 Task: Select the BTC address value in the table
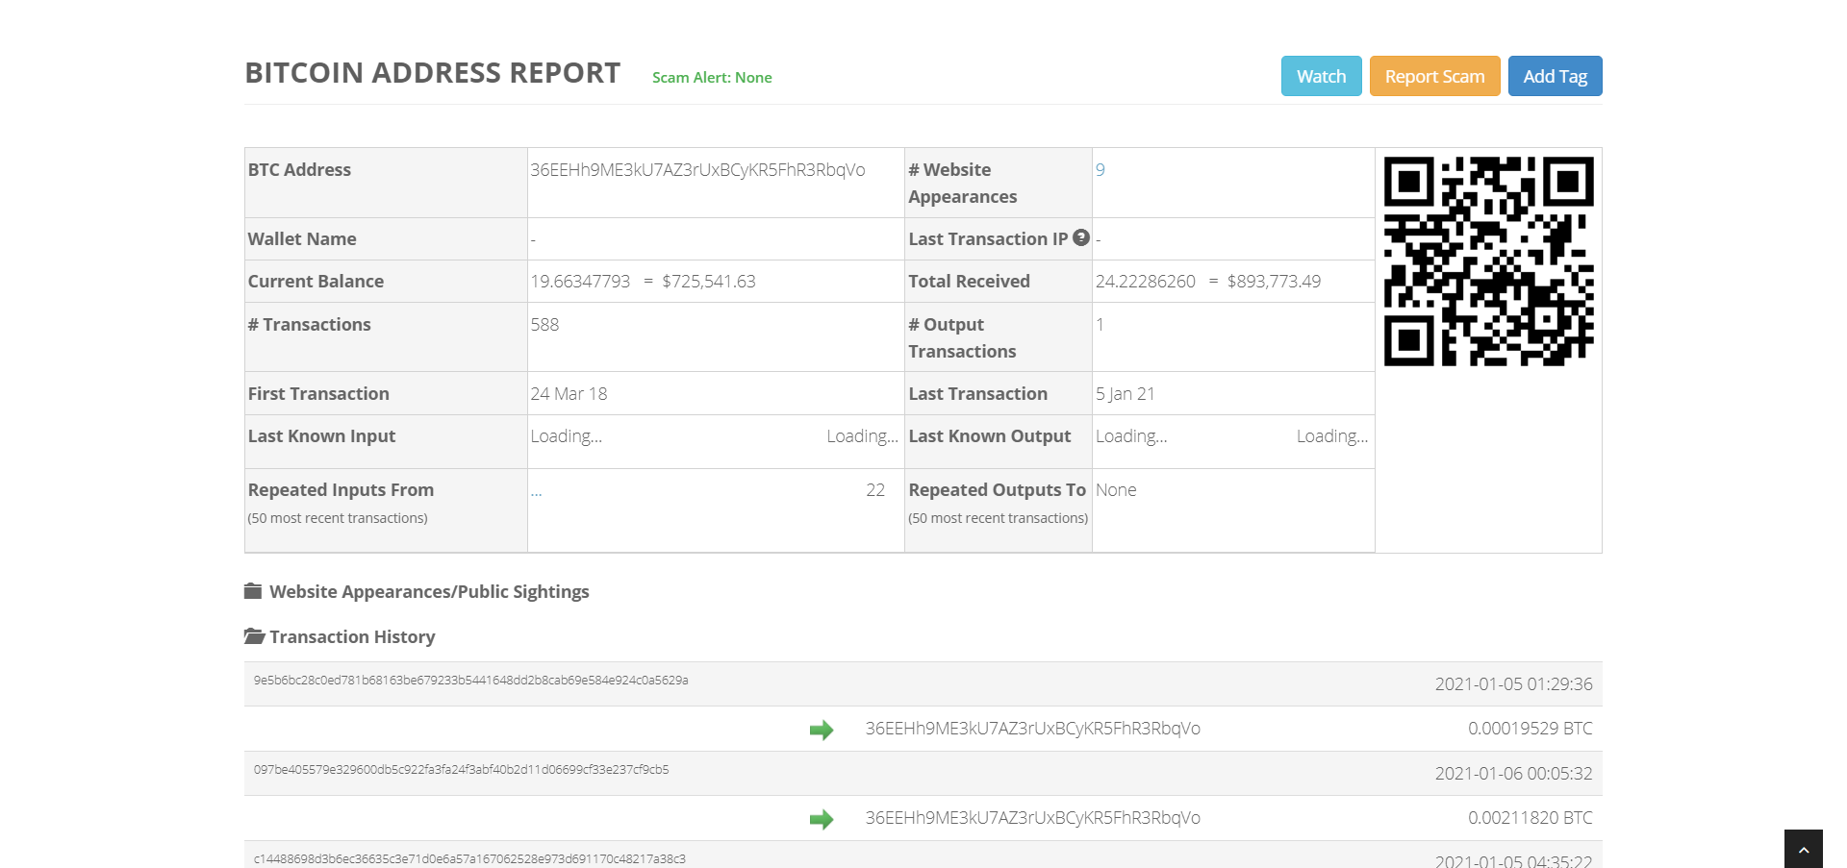point(697,169)
